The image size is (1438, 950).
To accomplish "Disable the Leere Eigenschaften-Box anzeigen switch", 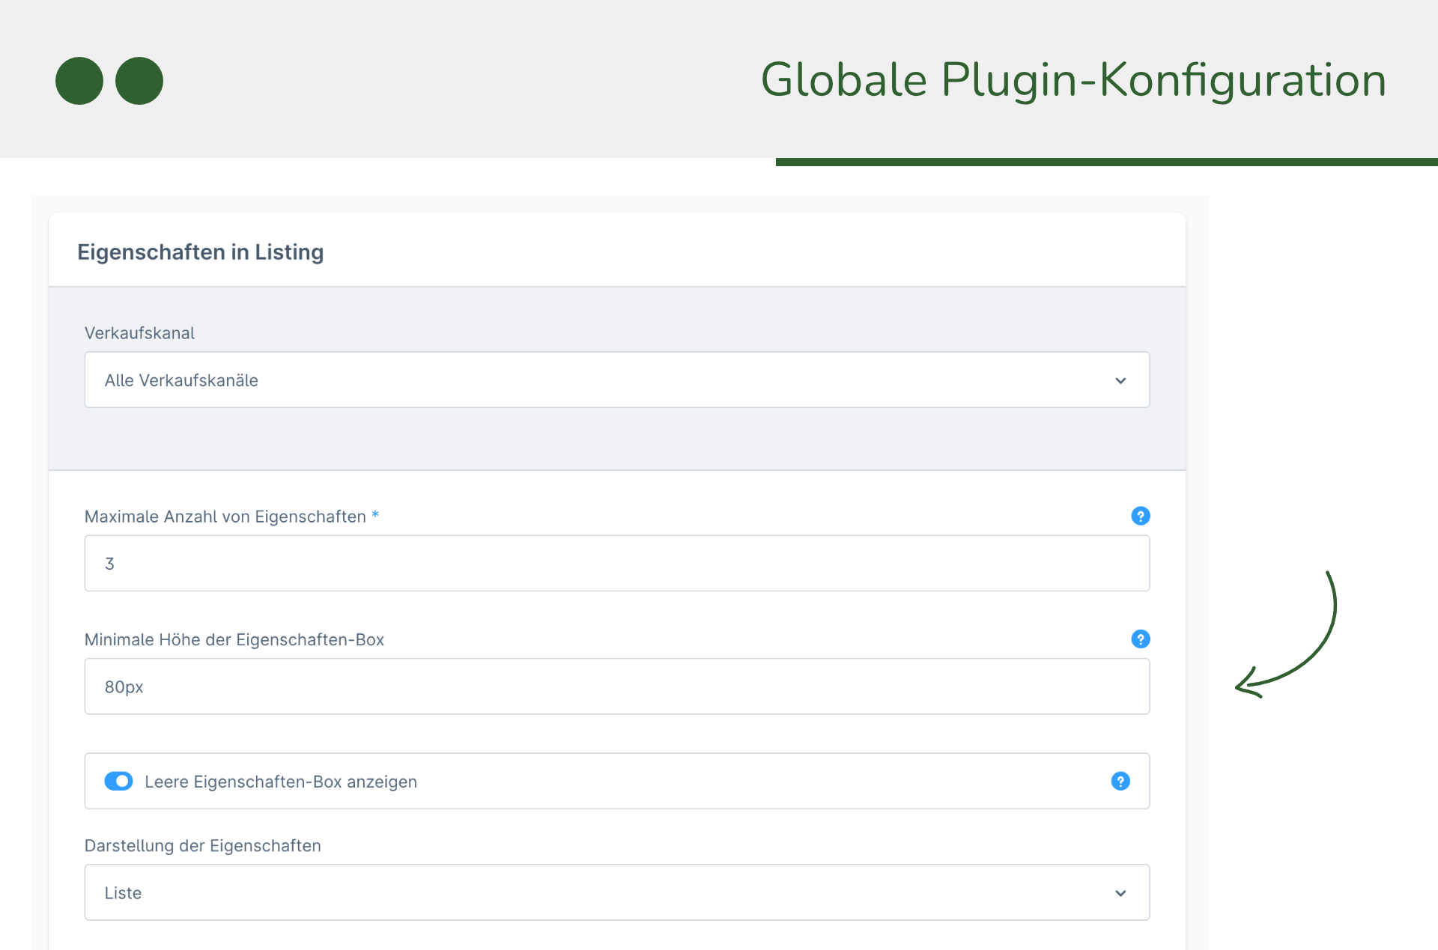I will pos(118,782).
